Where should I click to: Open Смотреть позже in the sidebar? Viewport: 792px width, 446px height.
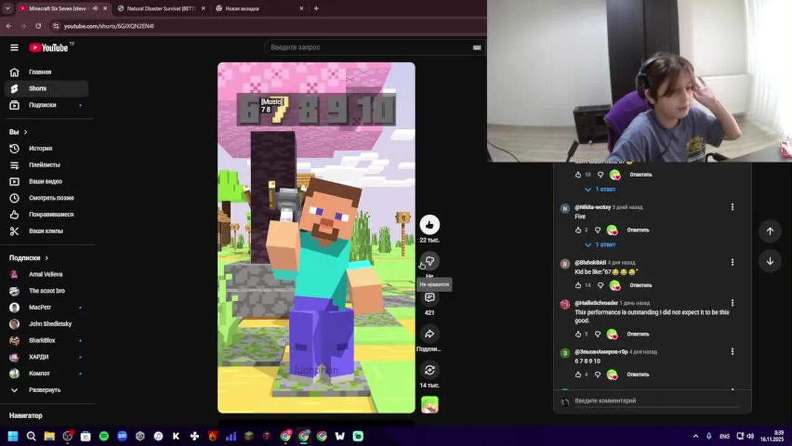coord(46,198)
